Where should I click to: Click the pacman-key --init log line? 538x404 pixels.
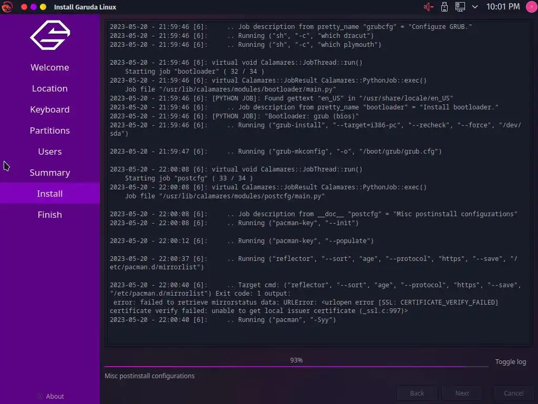click(234, 223)
